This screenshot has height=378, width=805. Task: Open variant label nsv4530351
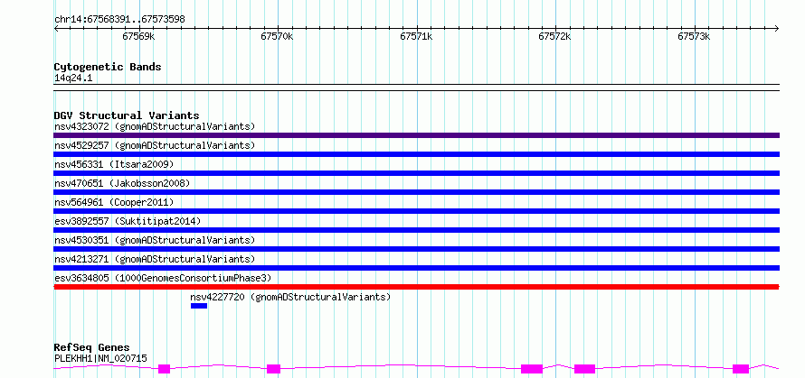155,240
